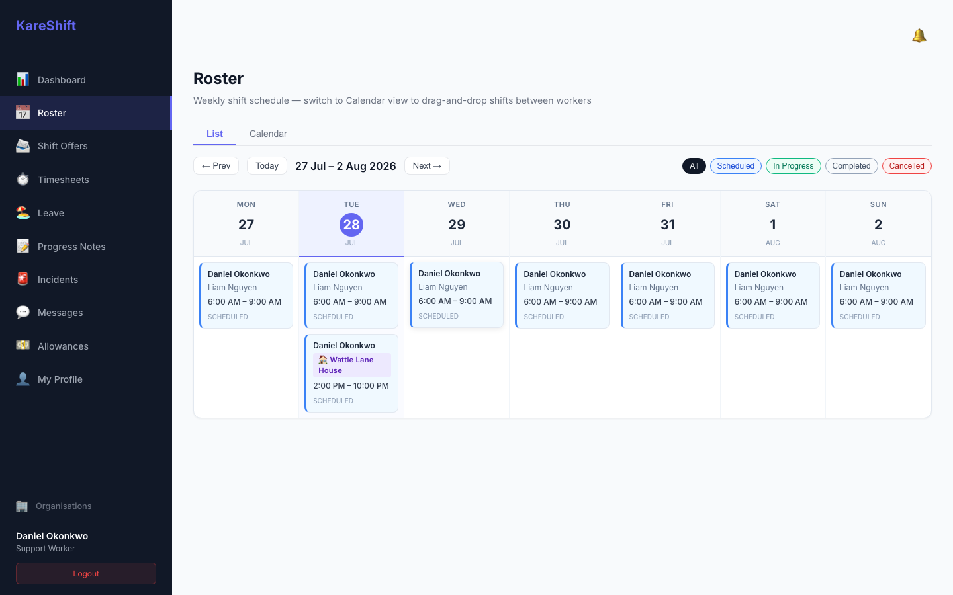Go to Allowances
953x595 pixels.
86,346
